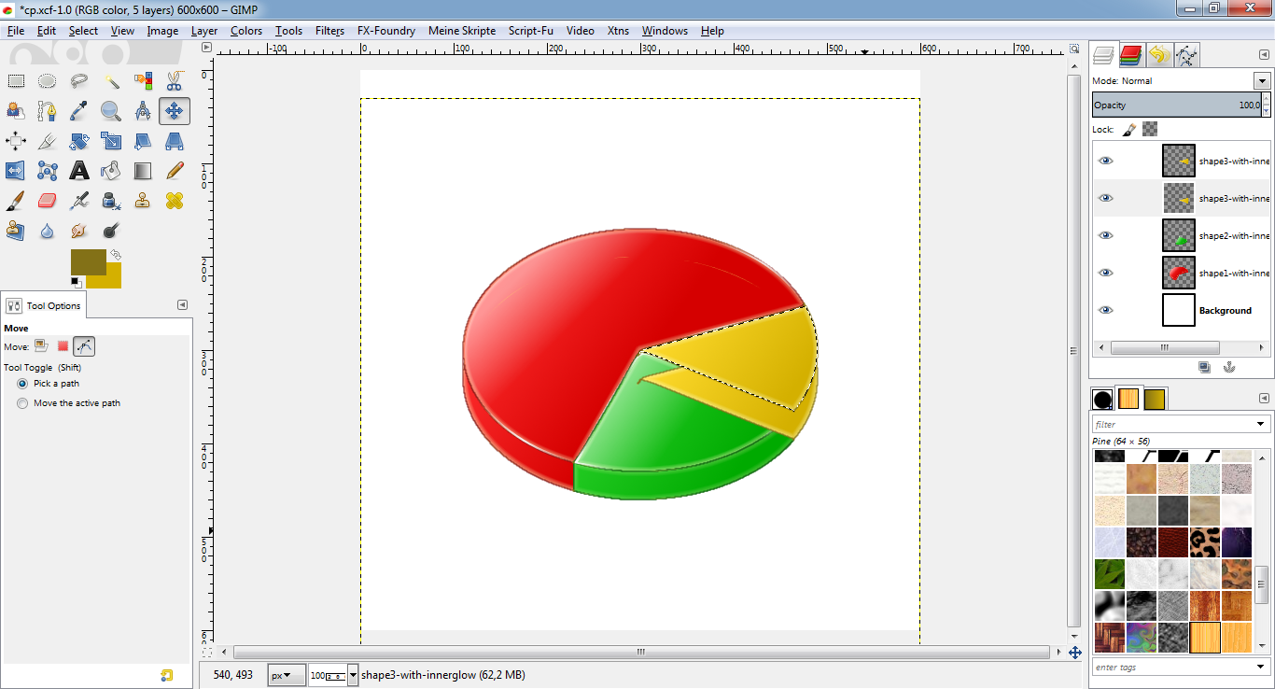Set Move mode to selection
The image size is (1275, 689).
pyautogui.click(x=63, y=346)
